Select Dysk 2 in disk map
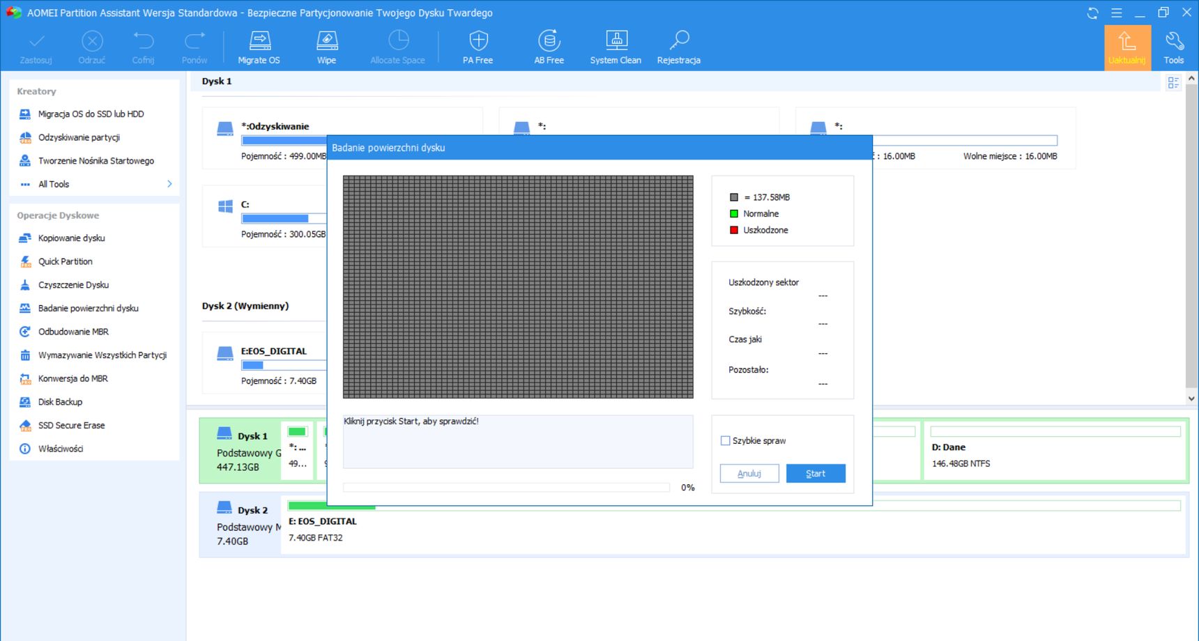The image size is (1199, 641). (x=240, y=525)
